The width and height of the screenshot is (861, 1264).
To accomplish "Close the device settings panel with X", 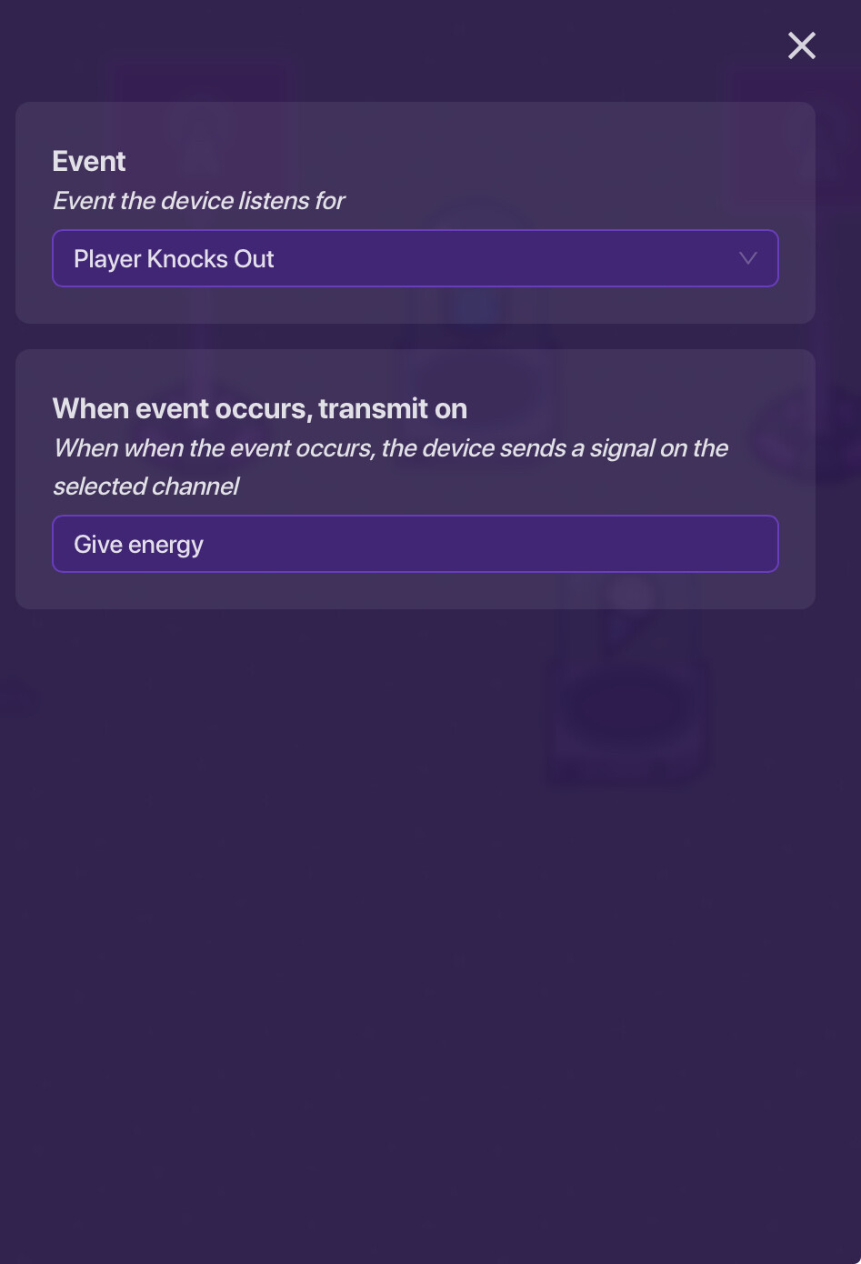I will point(801,45).
